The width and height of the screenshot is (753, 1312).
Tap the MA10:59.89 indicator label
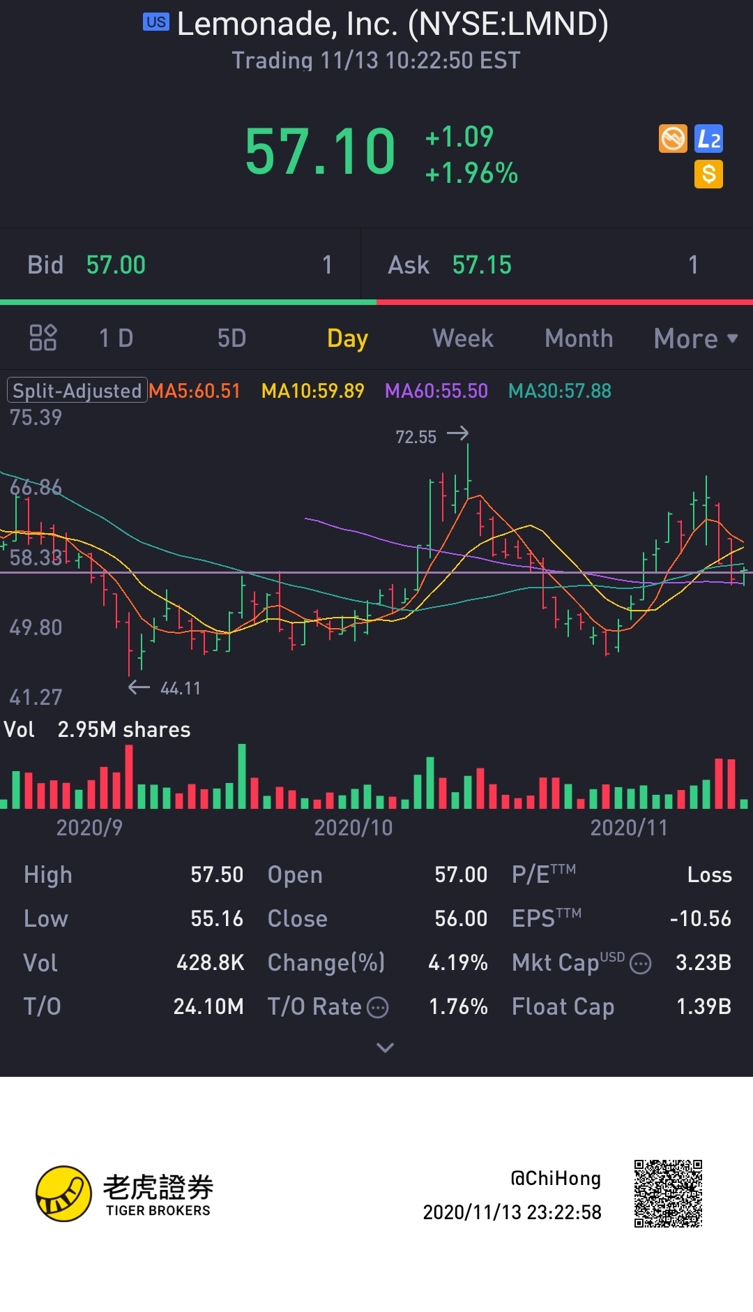point(313,391)
